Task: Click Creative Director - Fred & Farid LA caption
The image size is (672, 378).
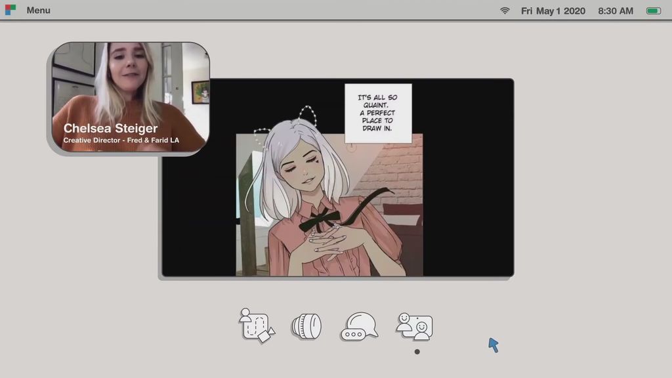Action: point(121,140)
